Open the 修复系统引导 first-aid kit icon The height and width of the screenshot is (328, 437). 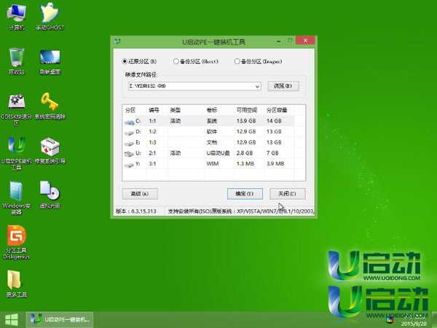pyautogui.click(x=50, y=151)
